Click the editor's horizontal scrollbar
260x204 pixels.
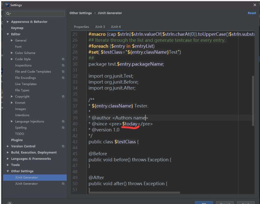(x=134, y=193)
